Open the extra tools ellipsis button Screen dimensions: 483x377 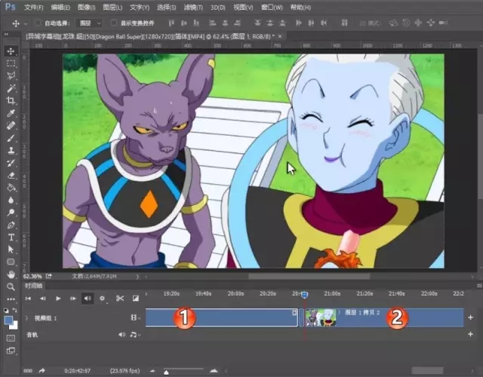click(x=11, y=299)
